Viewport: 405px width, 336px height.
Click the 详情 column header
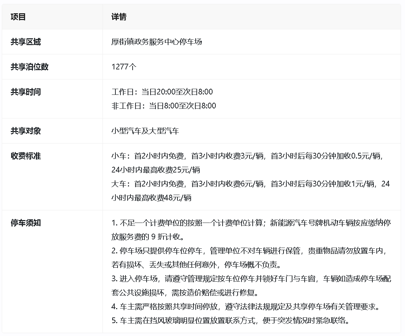(x=119, y=17)
